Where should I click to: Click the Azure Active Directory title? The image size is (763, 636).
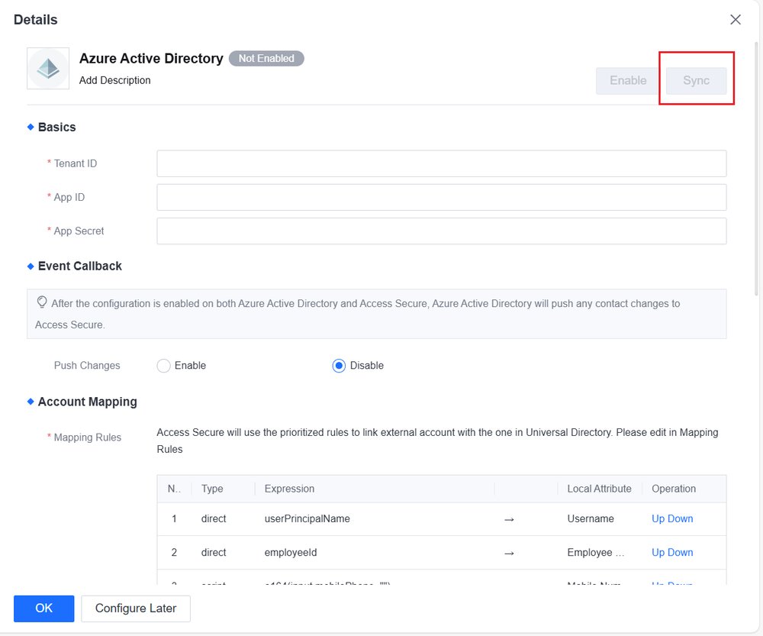point(151,59)
